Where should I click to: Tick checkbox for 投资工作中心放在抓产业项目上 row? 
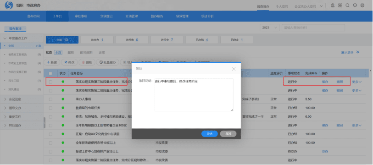[x=50, y=151]
